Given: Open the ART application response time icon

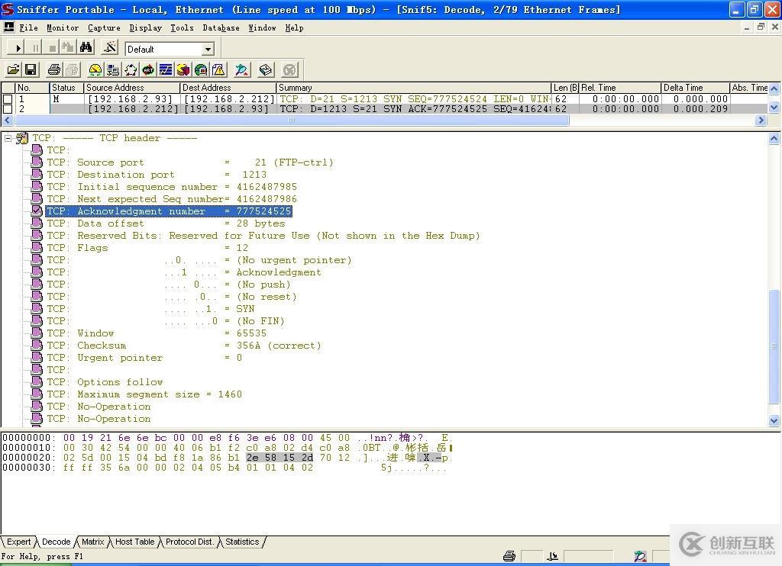Looking at the screenshot, I should [148, 70].
